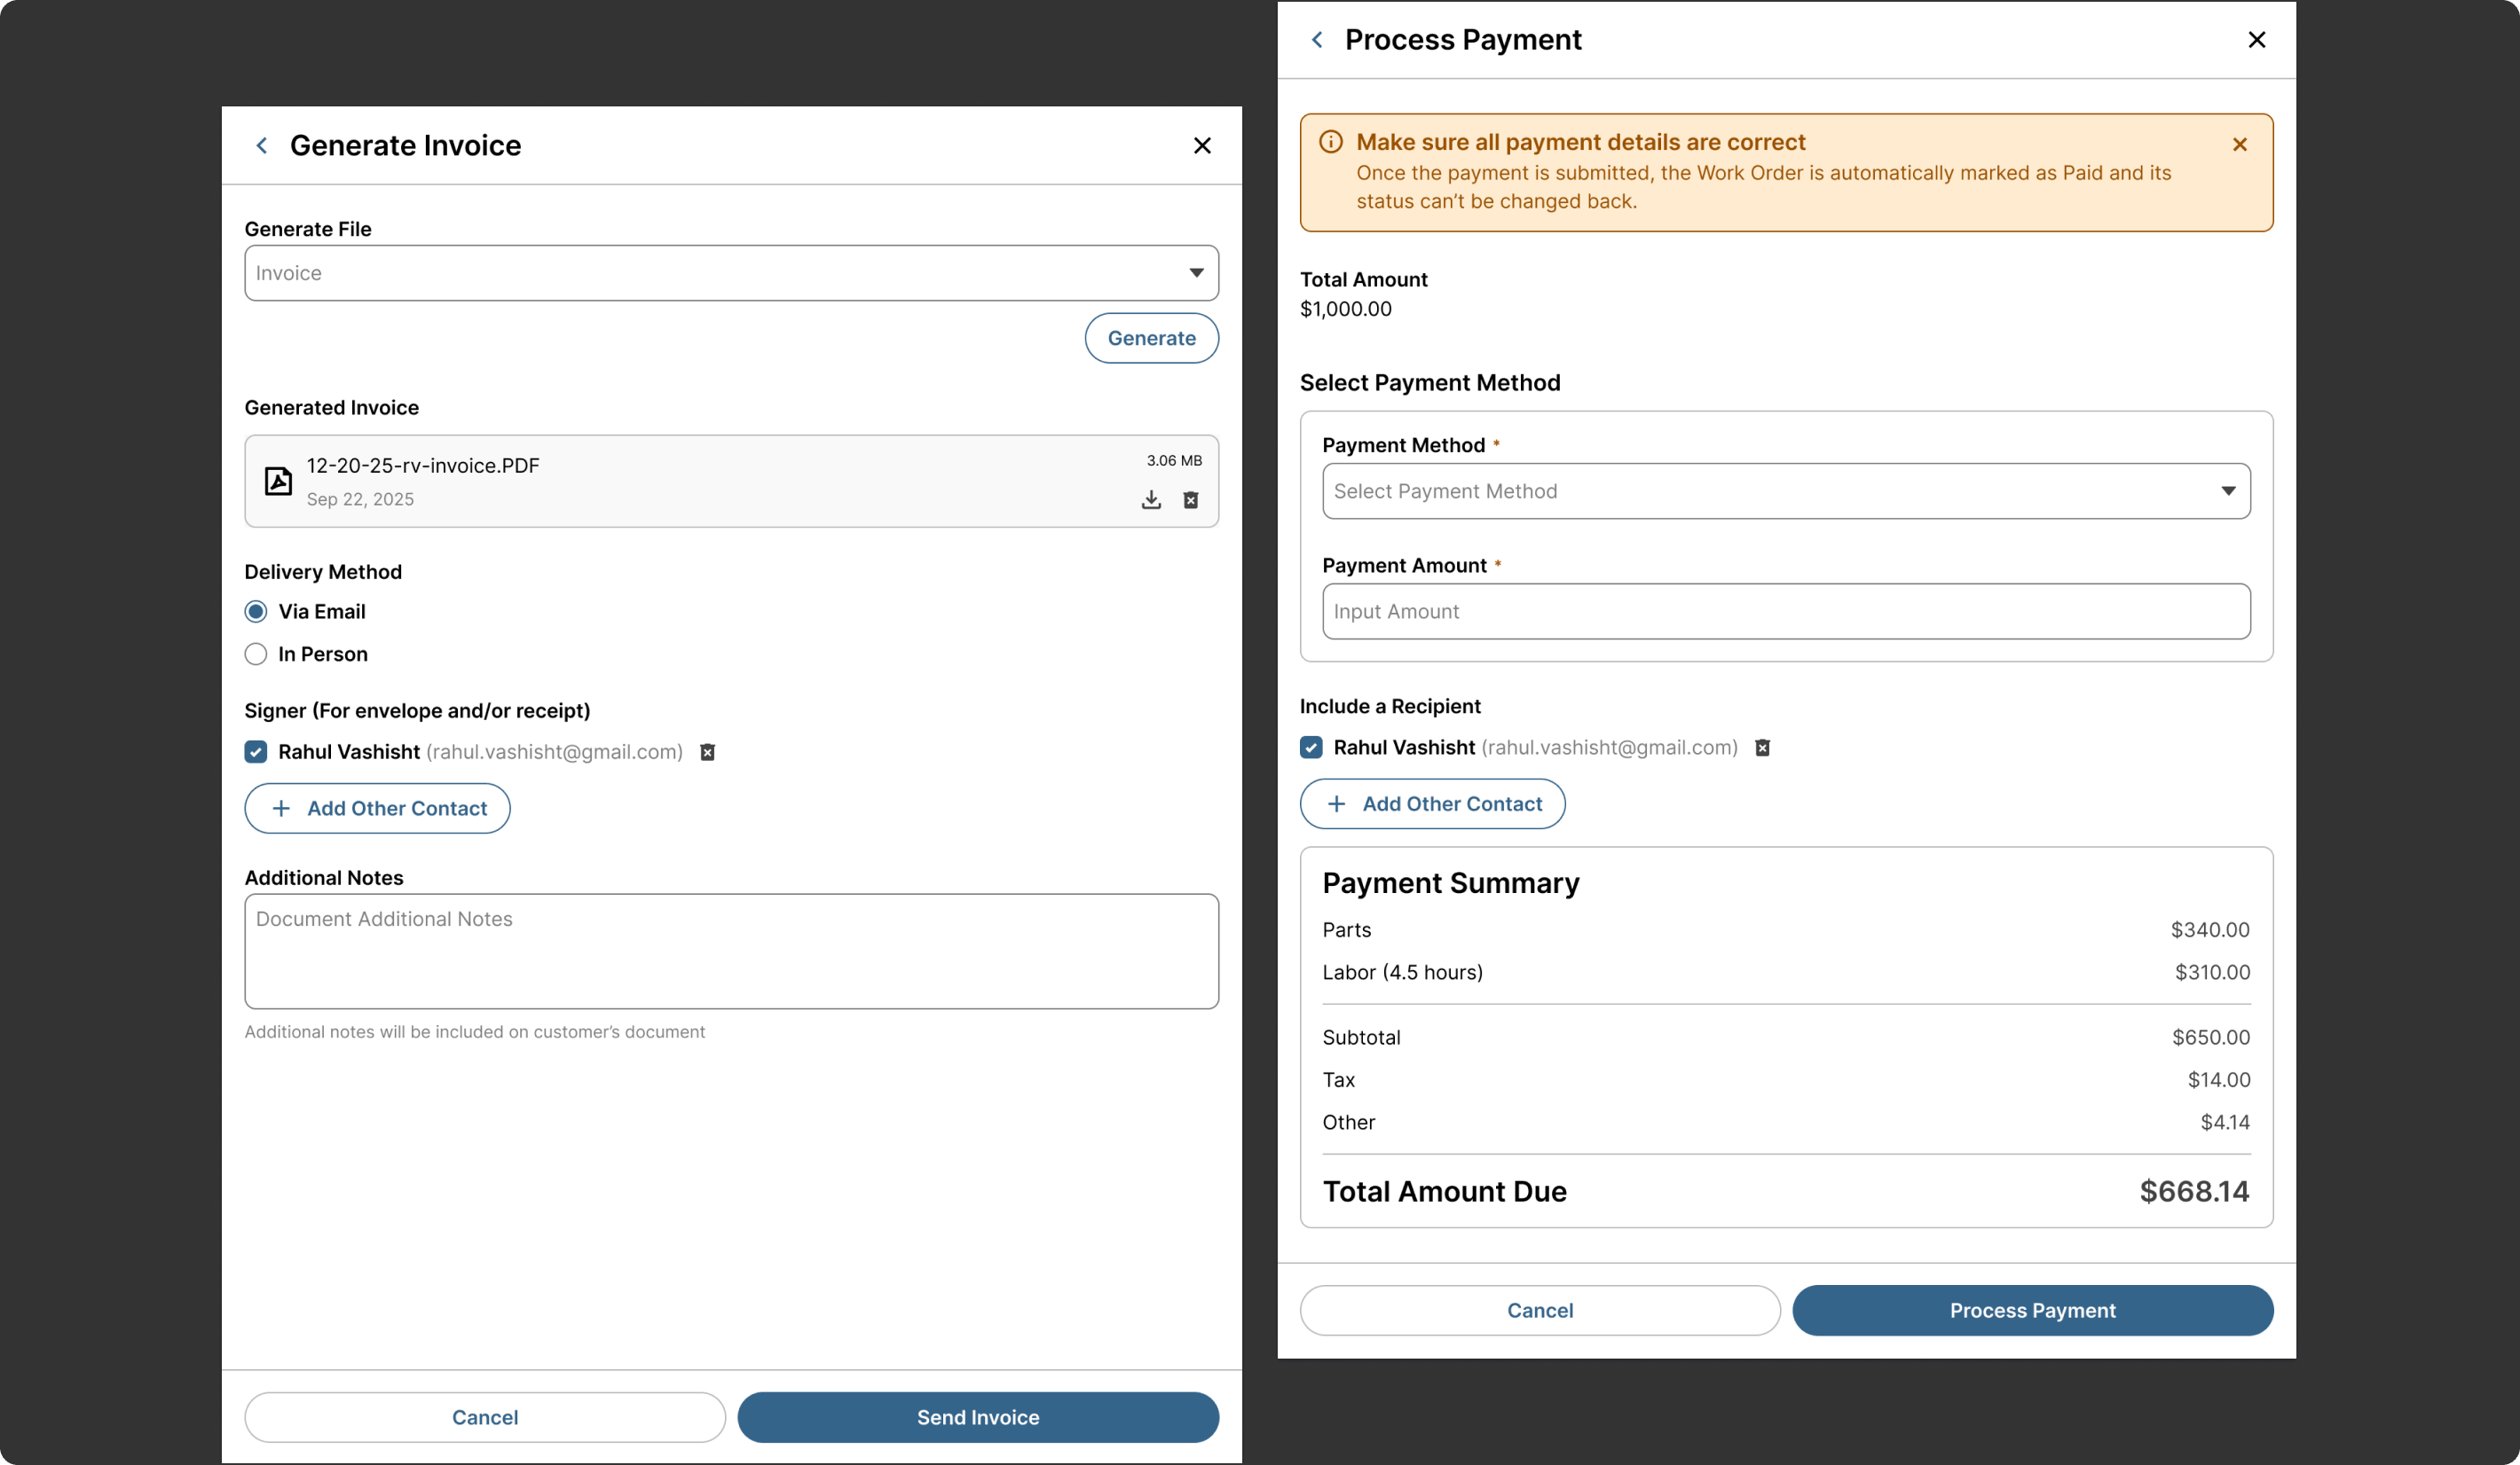Viewport: 2520px width, 1465px height.
Task: Download the 12-20-25-rv-invoice.PDF file
Action: coord(1151,499)
